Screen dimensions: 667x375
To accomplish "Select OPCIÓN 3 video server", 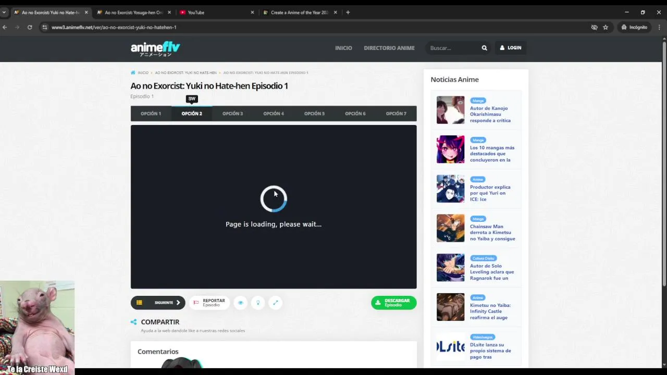I will pyautogui.click(x=232, y=114).
